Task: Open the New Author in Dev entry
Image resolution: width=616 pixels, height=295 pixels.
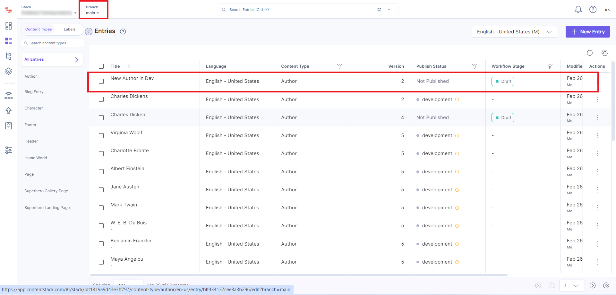Action: [x=132, y=78]
